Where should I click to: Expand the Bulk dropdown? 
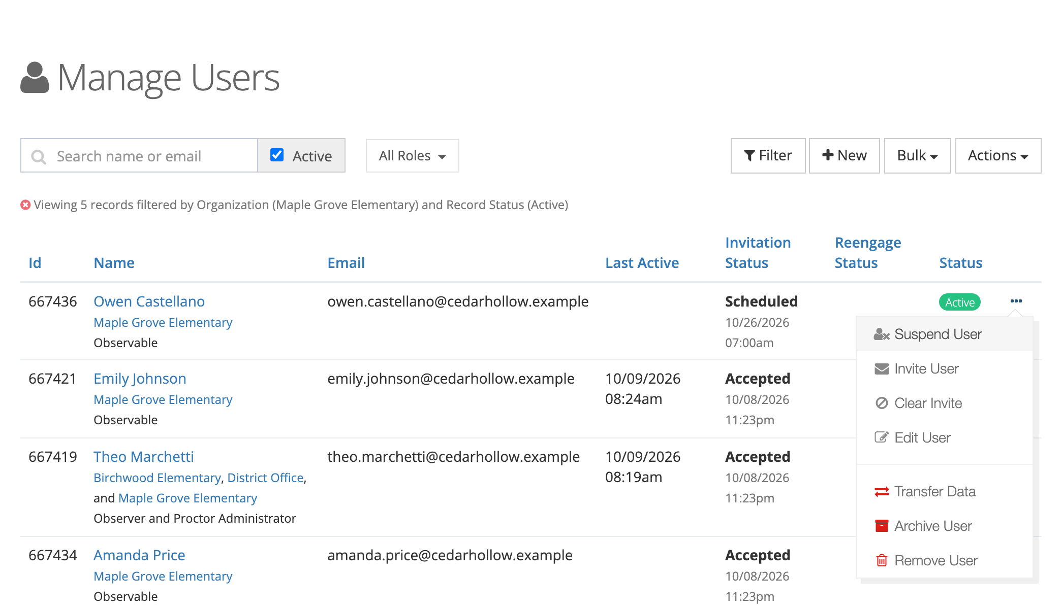pos(917,156)
